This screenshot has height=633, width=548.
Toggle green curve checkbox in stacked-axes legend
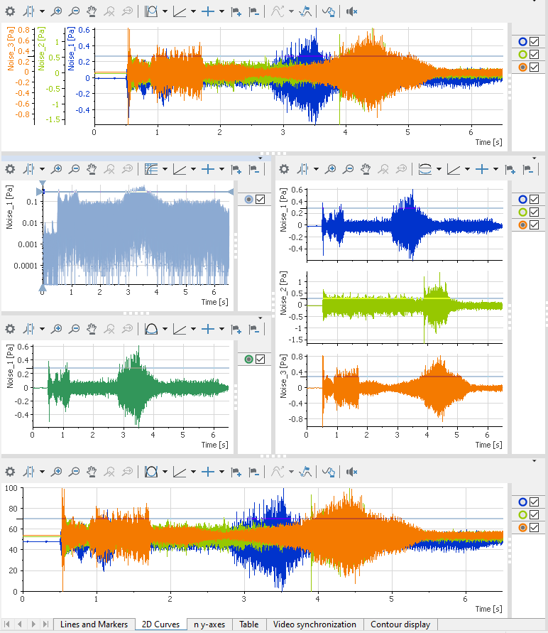click(535, 212)
